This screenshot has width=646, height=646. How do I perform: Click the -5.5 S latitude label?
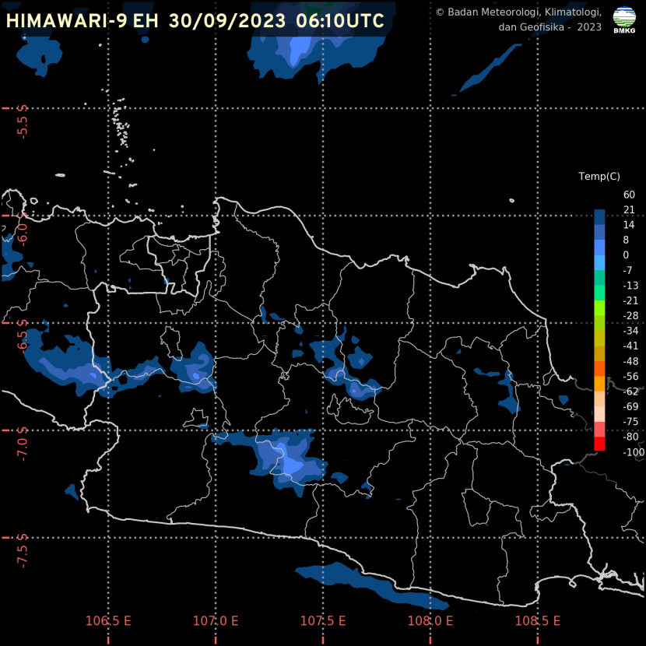pyautogui.click(x=23, y=121)
